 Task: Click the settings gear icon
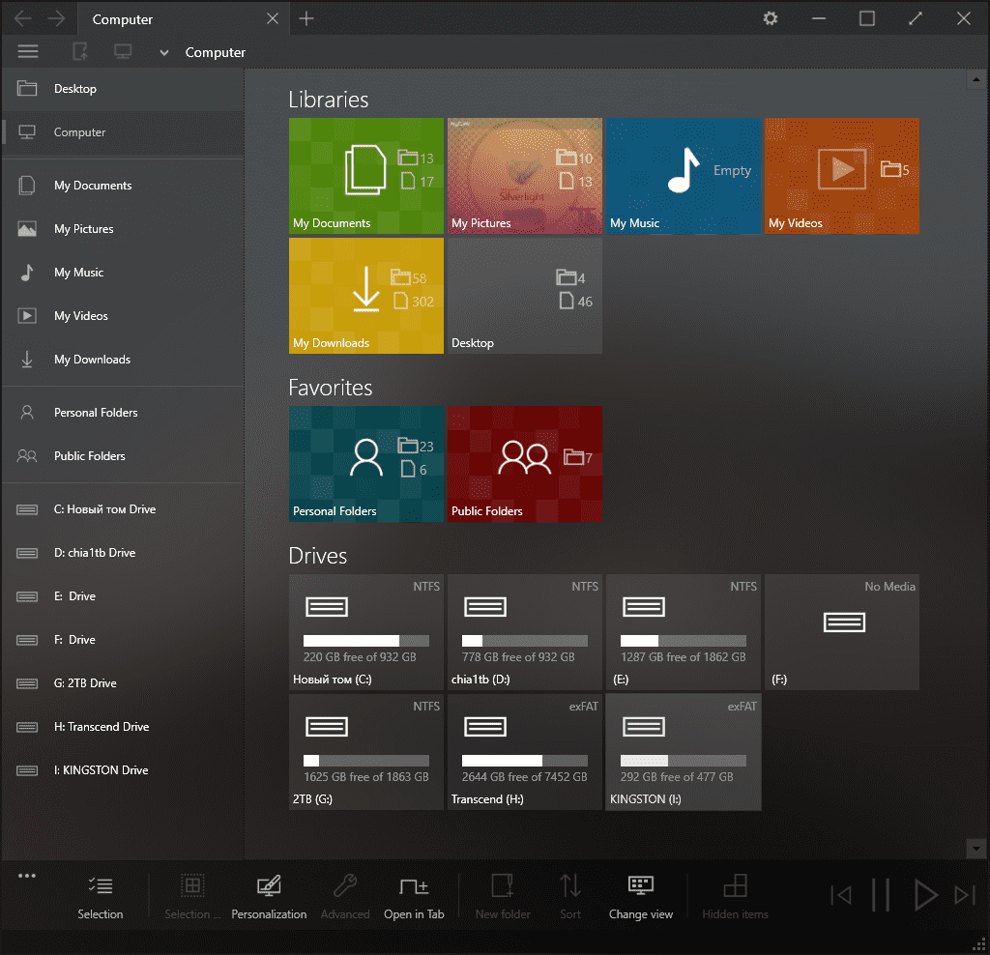771,18
